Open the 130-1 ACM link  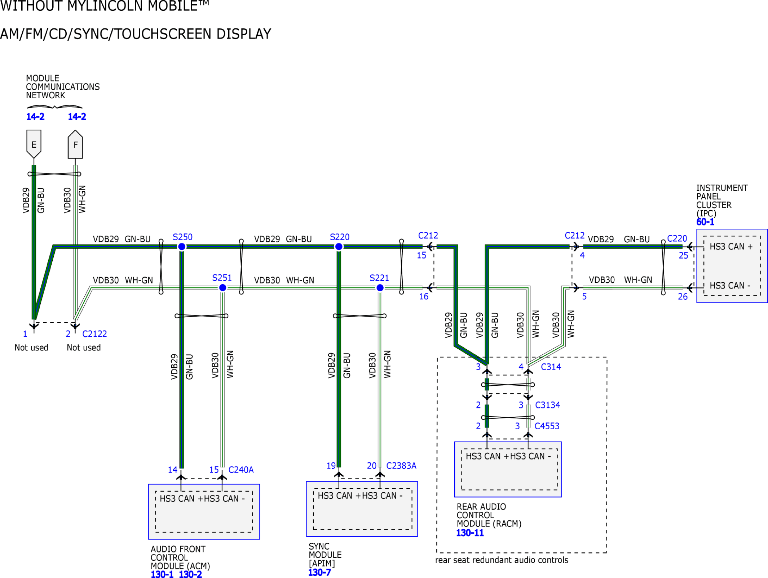pyautogui.click(x=162, y=574)
